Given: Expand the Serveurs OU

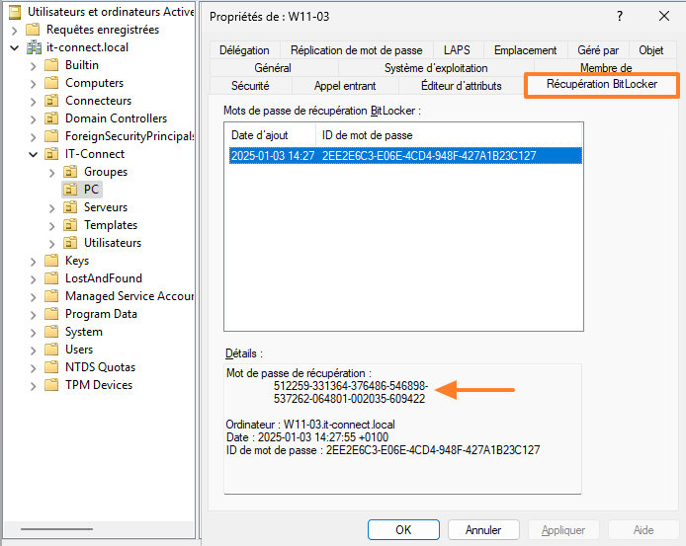Looking at the screenshot, I should [52, 208].
